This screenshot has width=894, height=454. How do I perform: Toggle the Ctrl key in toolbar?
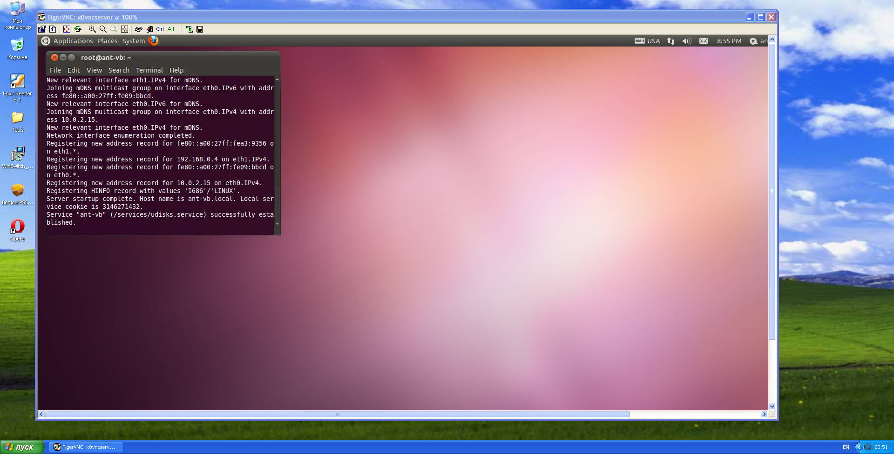tap(160, 29)
